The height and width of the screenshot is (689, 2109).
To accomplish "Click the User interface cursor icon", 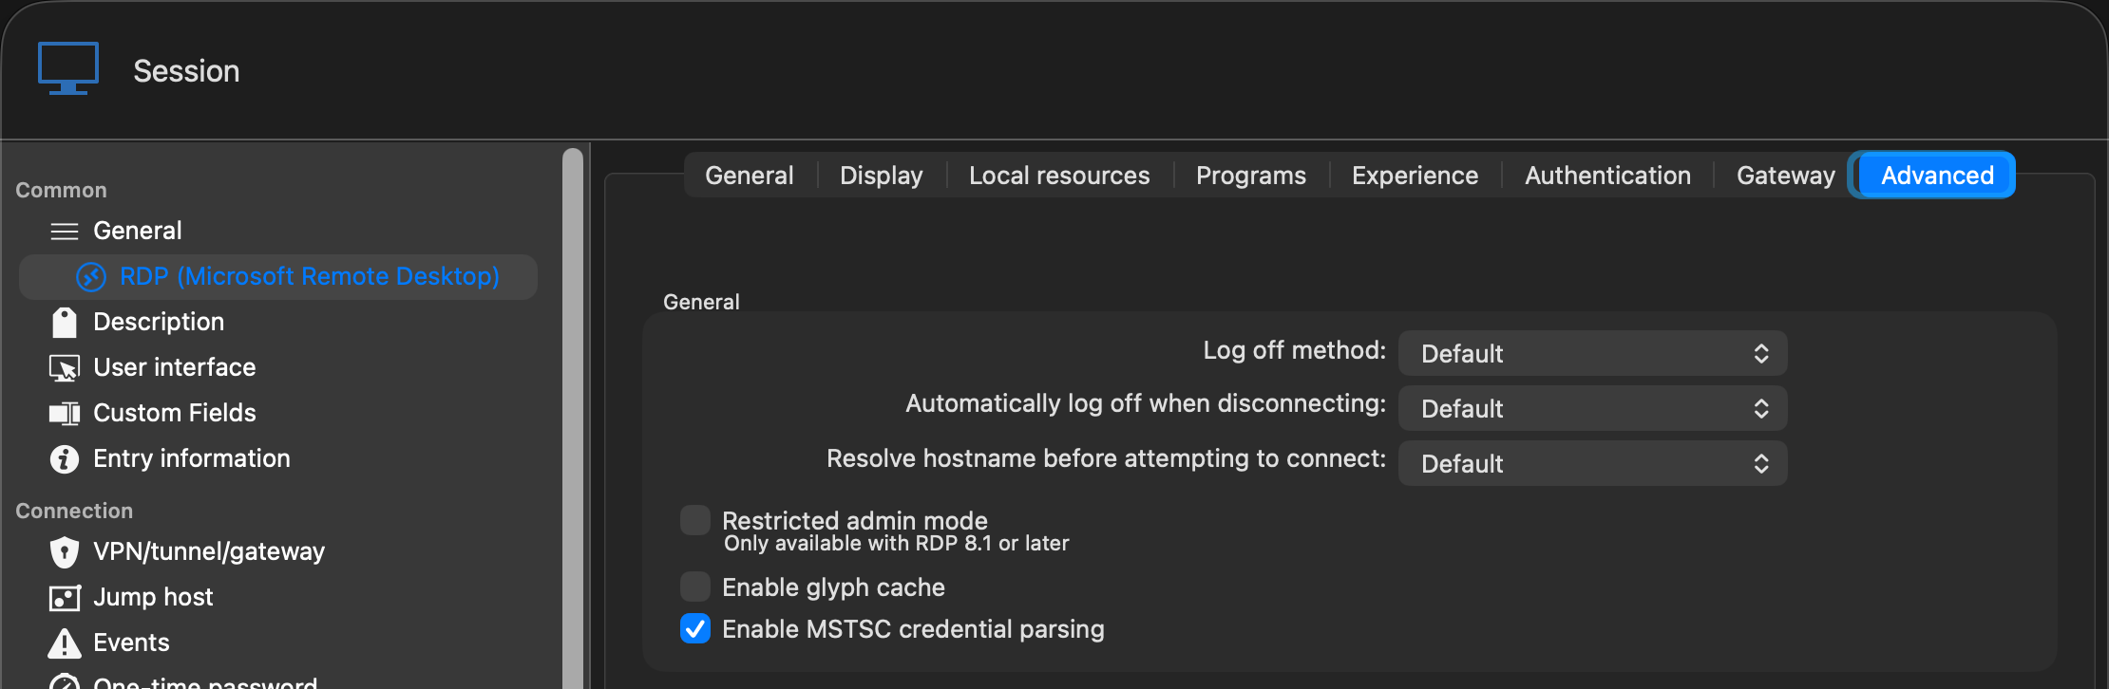I will click(65, 367).
